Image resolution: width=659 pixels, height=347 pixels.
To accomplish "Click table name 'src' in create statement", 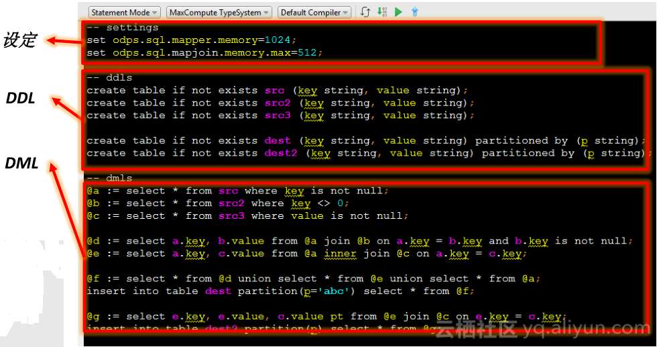I will [x=274, y=91].
